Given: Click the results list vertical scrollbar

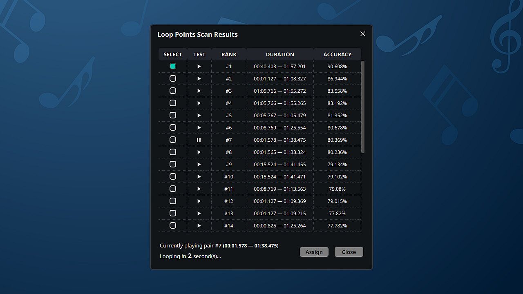Looking at the screenshot, I should tap(363, 107).
